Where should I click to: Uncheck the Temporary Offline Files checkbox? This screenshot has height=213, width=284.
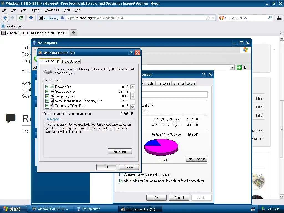click(x=47, y=105)
